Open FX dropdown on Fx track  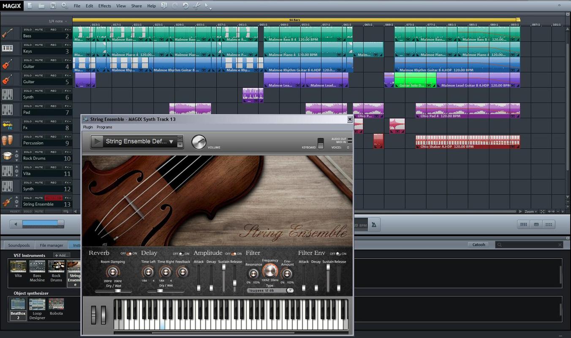(x=67, y=121)
